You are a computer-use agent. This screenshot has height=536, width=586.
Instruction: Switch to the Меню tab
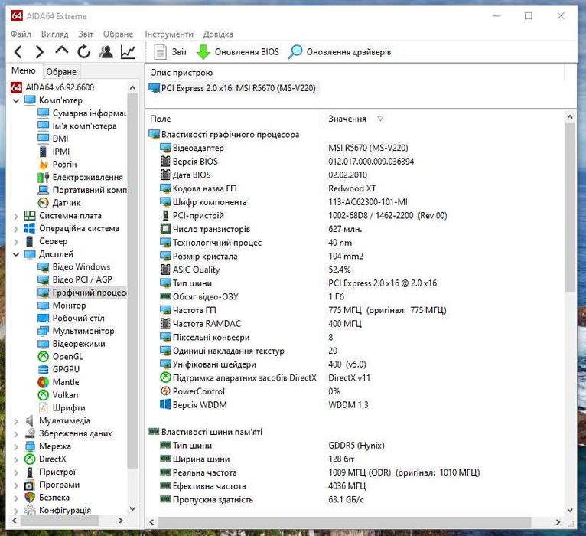tap(24, 70)
